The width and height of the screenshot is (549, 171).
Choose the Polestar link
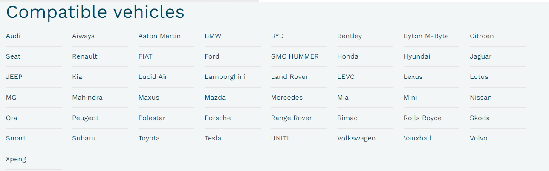point(152,118)
